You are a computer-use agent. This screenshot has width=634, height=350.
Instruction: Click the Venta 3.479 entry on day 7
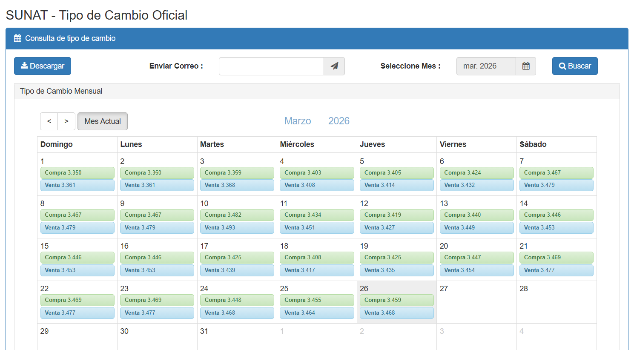coord(556,185)
